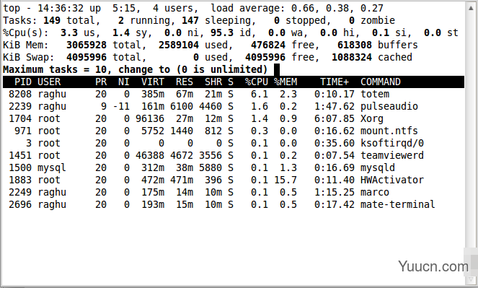
Task: Click the 1088324 cached value
Action: click(352, 57)
